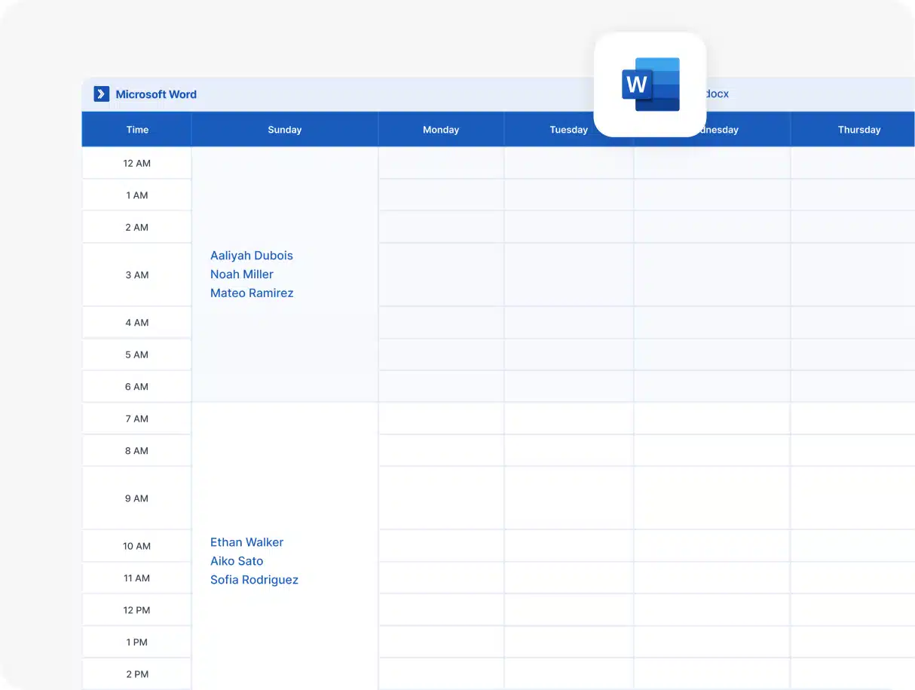This screenshot has width=915, height=690.
Task: Select the 12 AM time row label
Action: point(137,164)
